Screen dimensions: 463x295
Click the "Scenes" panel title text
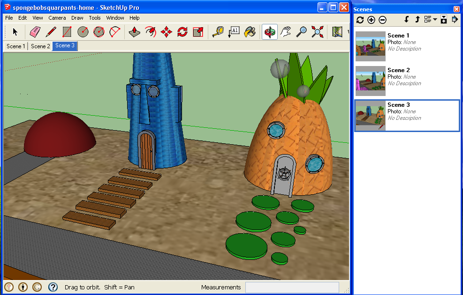[363, 9]
